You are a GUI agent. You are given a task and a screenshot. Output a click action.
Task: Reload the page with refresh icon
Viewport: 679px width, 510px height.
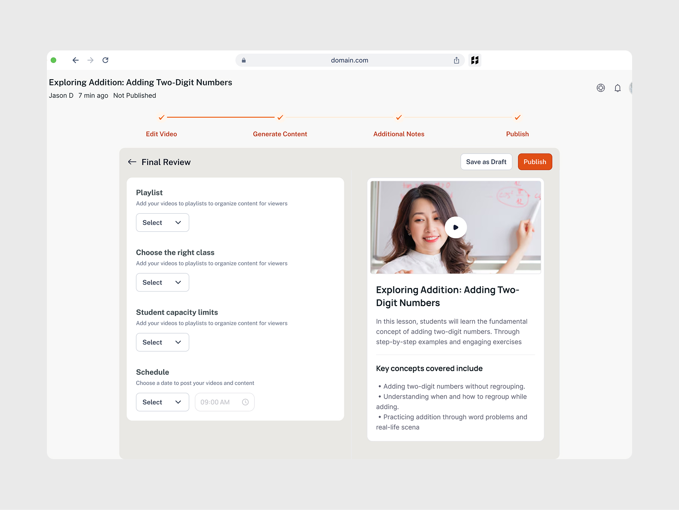pos(105,60)
